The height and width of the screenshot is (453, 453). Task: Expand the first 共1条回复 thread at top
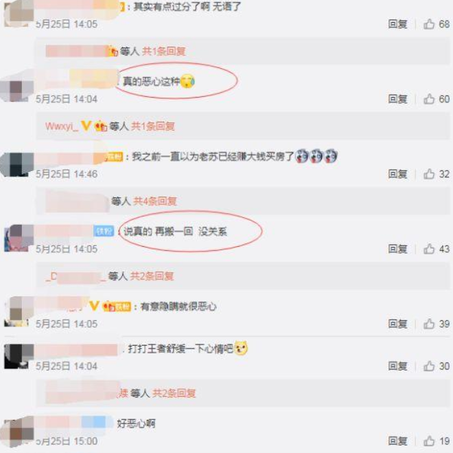(x=164, y=51)
